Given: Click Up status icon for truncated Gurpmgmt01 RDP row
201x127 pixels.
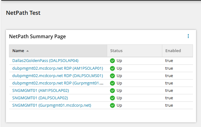Looking at the screenshot, I should (112, 83).
